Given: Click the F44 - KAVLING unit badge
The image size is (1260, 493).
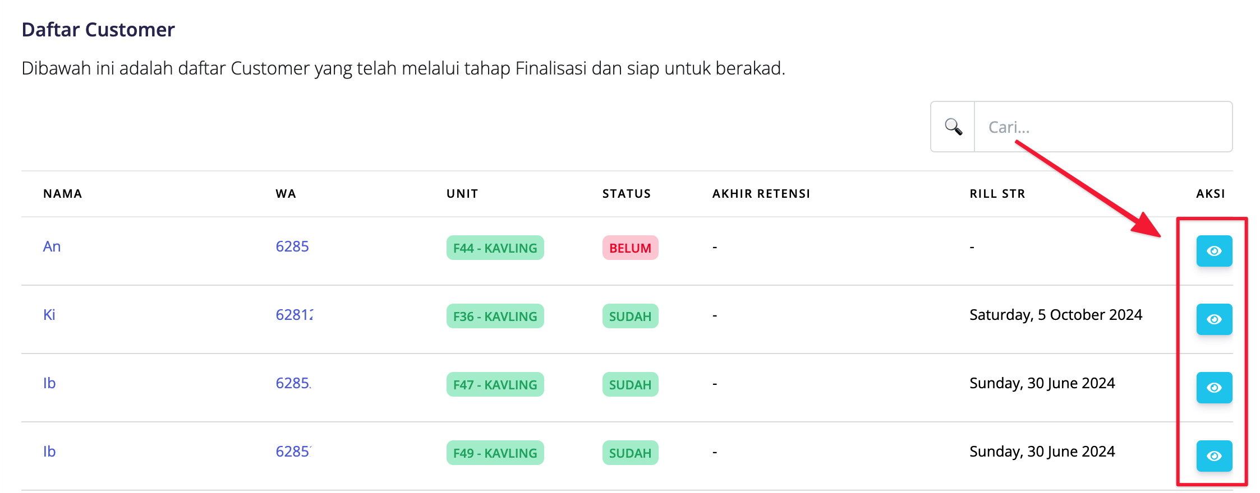Looking at the screenshot, I should 495,248.
